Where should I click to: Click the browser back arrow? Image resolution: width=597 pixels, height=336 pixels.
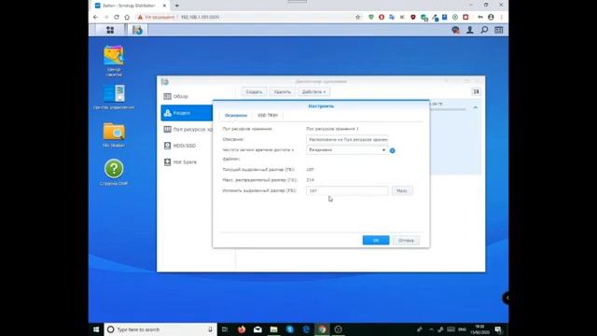(x=95, y=17)
